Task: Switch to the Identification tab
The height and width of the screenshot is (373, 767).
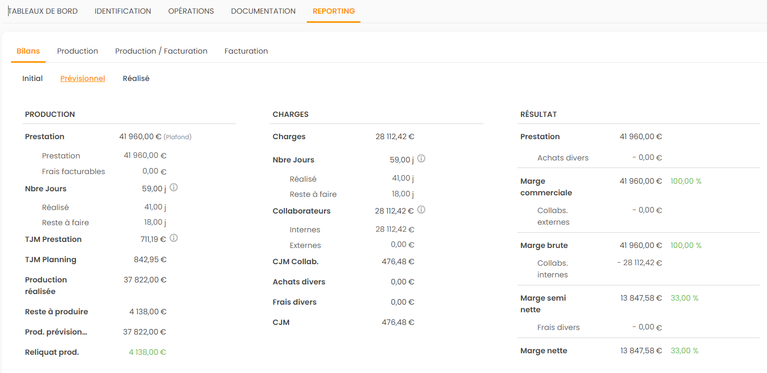Action: pyautogui.click(x=123, y=11)
